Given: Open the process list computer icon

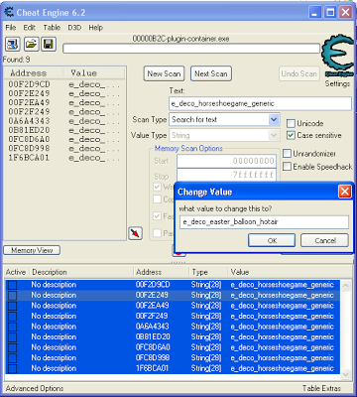Looking at the screenshot, I should (x=13, y=45).
